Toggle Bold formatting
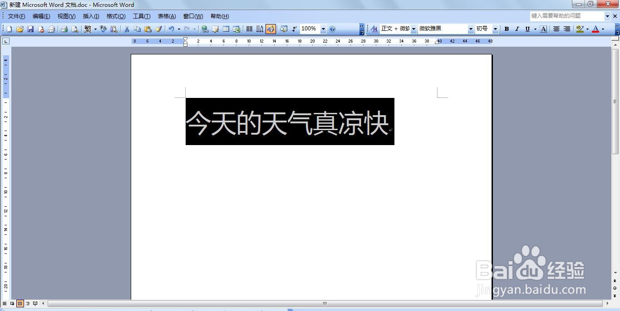Screen dimensions: 620x311 coord(507,29)
